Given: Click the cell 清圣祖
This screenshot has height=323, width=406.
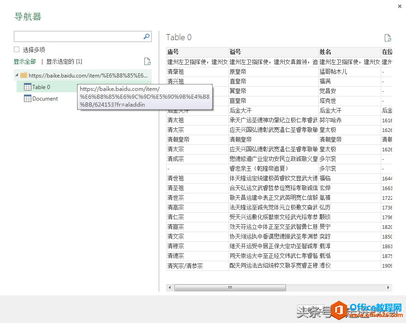Looking at the screenshot, I should coord(197,188).
